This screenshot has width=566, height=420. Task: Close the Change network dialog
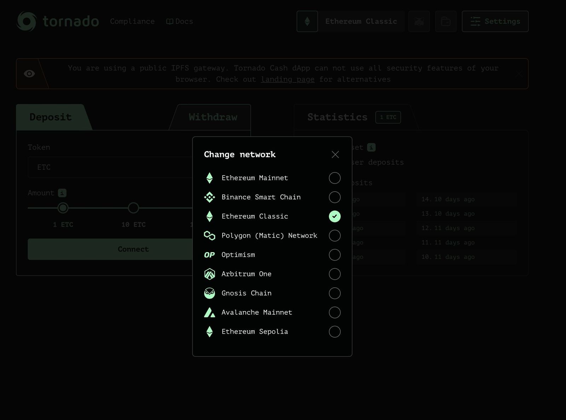[335, 154]
